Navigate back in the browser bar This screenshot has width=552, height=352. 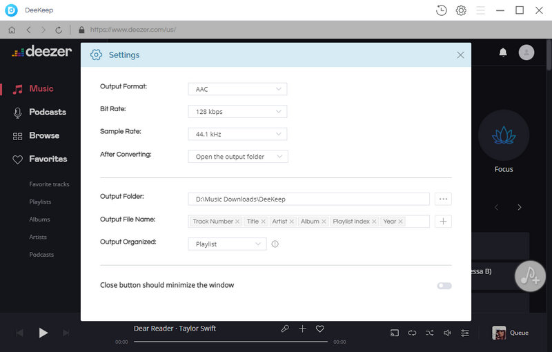29,30
